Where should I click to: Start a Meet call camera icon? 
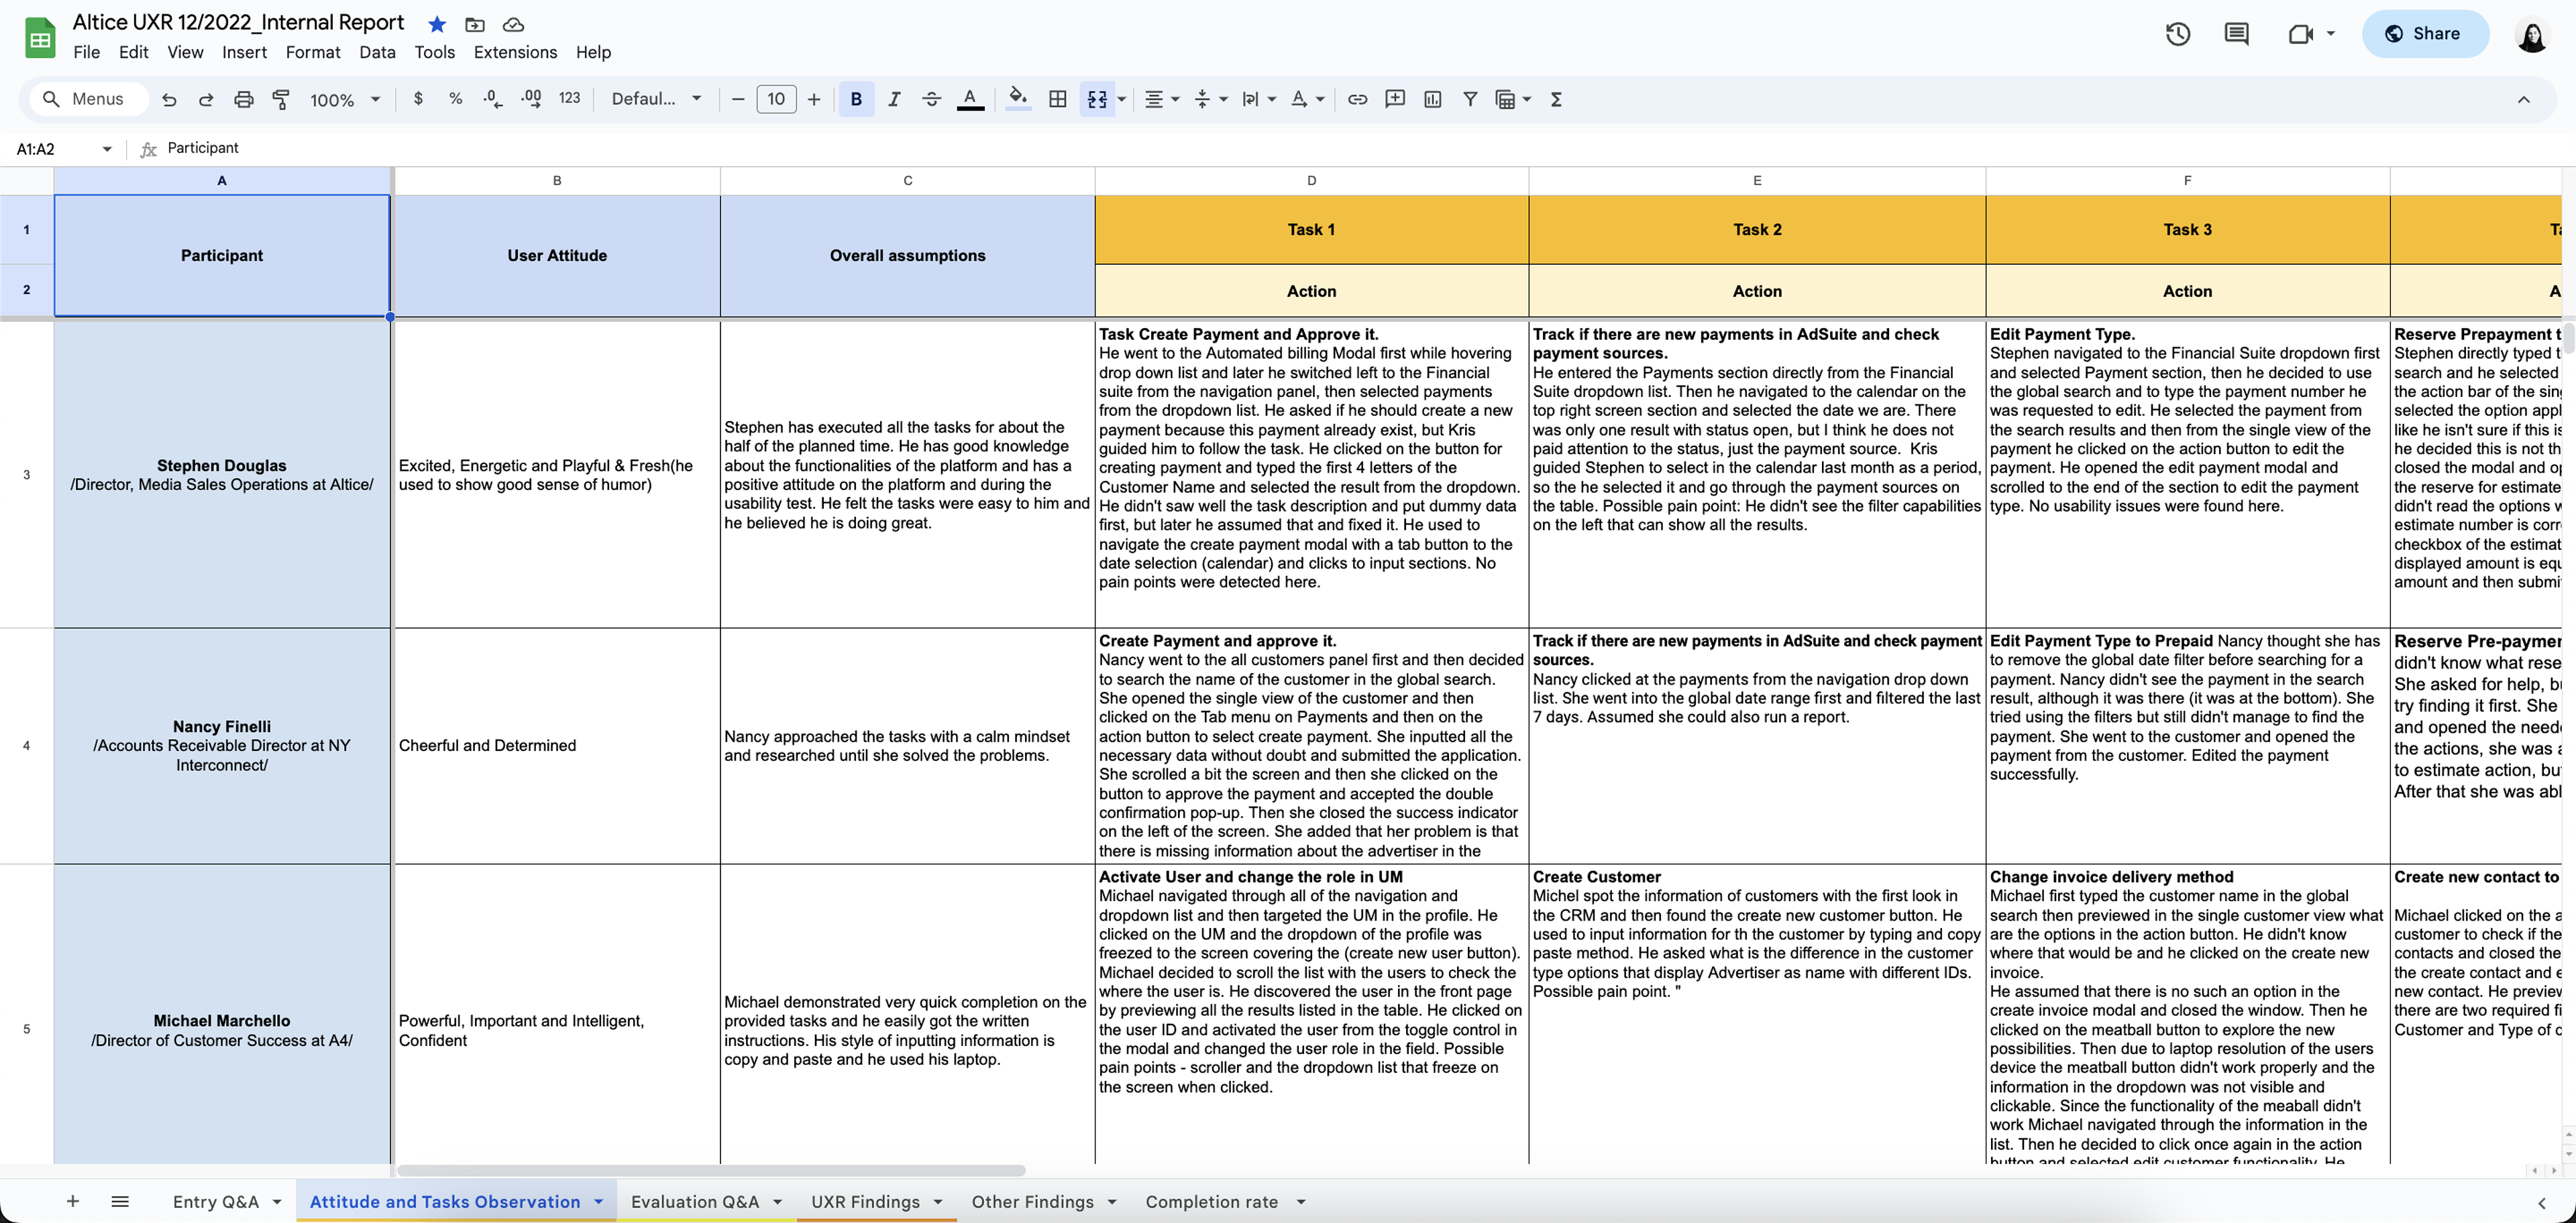click(x=2301, y=34)
